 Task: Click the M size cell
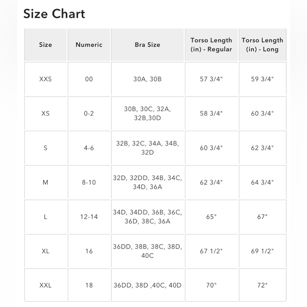tap(45, 182)
